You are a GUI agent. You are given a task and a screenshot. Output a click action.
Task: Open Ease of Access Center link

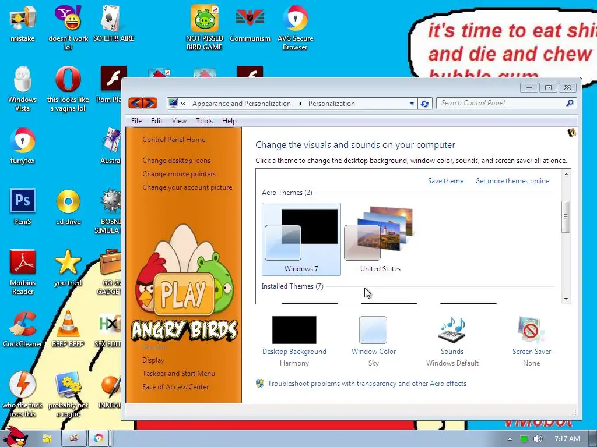pos(175,387)
